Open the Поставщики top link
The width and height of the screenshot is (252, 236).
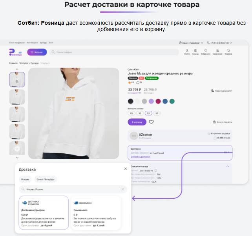click(x=32, y=43)
